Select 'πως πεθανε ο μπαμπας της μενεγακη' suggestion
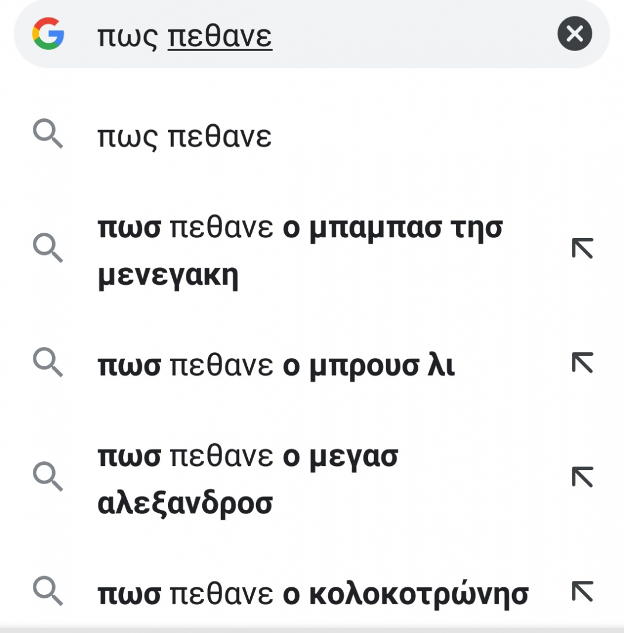Image resolution: width=624 pixels, height=633 pixels. click(299, 252)
